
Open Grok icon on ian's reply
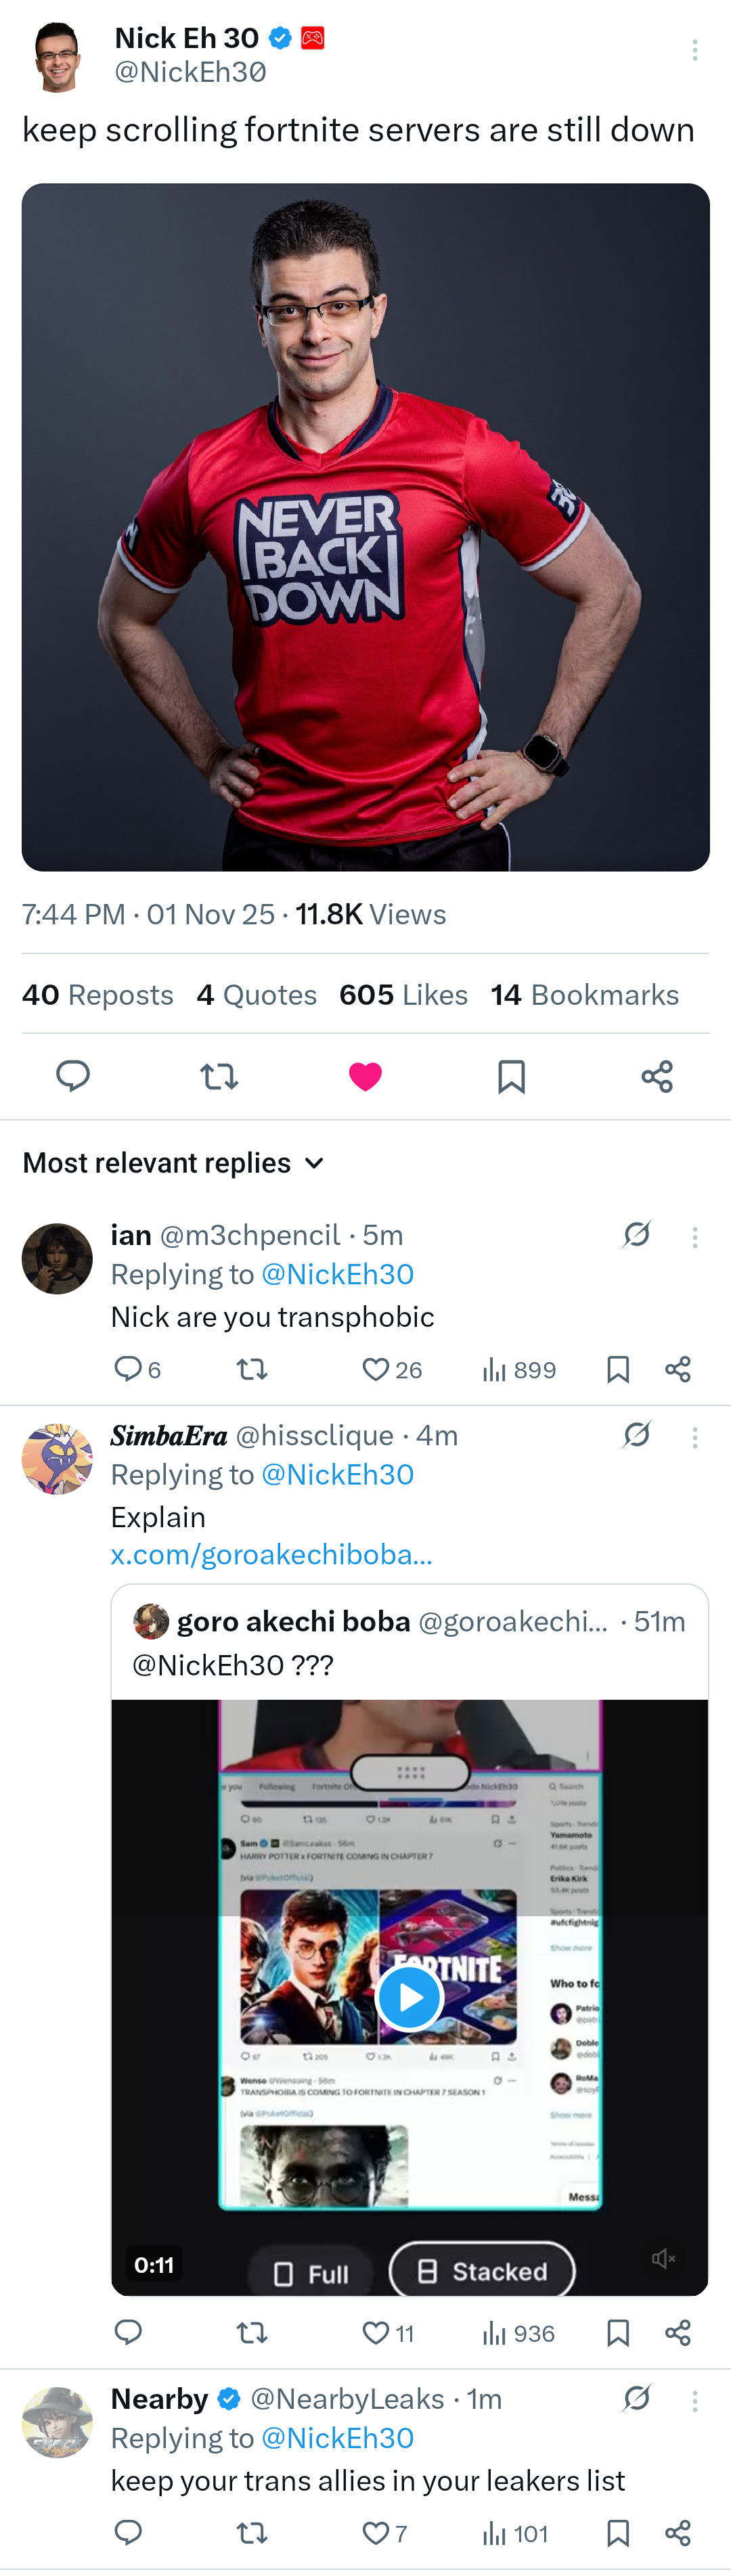pyautogui.click(x=636, y=1235)
